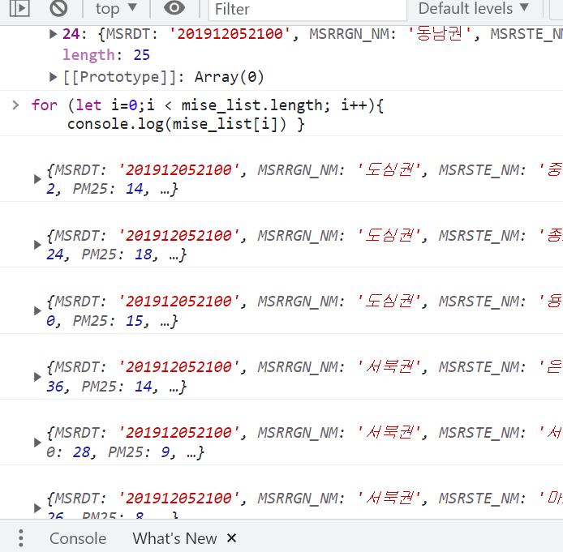
Task: Expand the logged object with PM25: 9
Action: tap(37, 443)
